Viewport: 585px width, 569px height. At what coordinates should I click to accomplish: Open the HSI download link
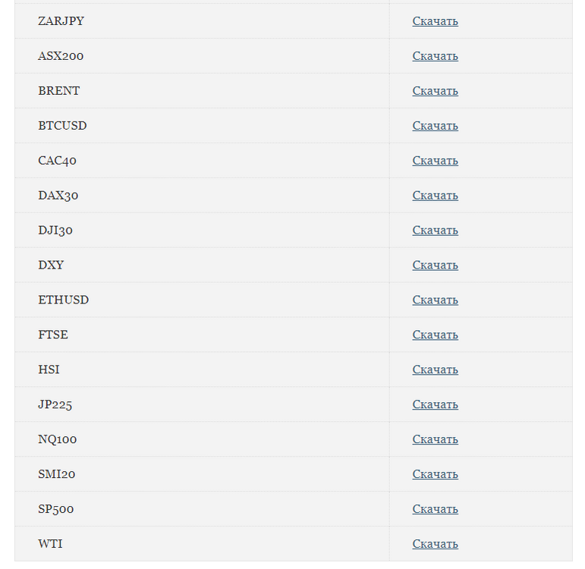pos(435,369)
